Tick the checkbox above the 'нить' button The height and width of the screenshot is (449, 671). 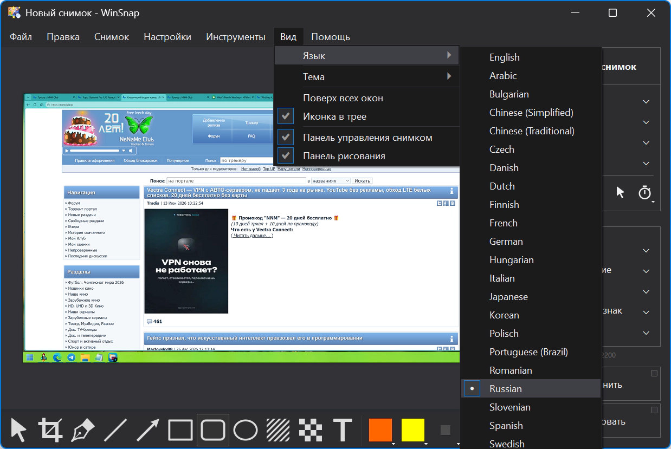click(654, 373)
